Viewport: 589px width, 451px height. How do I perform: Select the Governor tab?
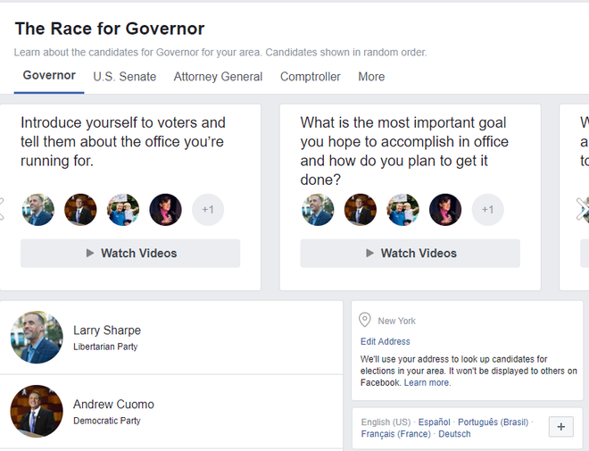click(49, 76)
